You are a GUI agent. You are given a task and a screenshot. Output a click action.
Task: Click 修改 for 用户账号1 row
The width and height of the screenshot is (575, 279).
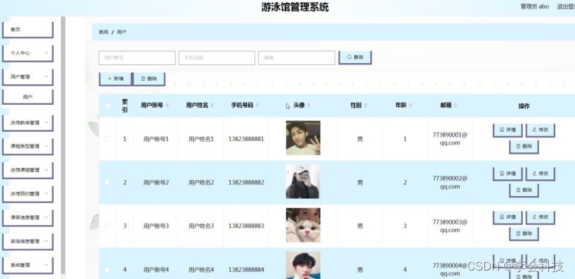pos(540,130)
